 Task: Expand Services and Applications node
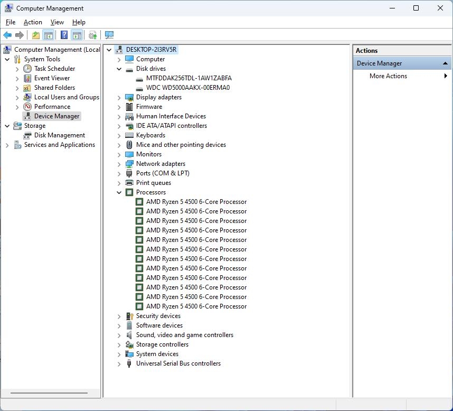tap(7, 145)
